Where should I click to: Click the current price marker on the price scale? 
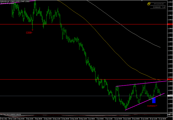pos(170,96)
